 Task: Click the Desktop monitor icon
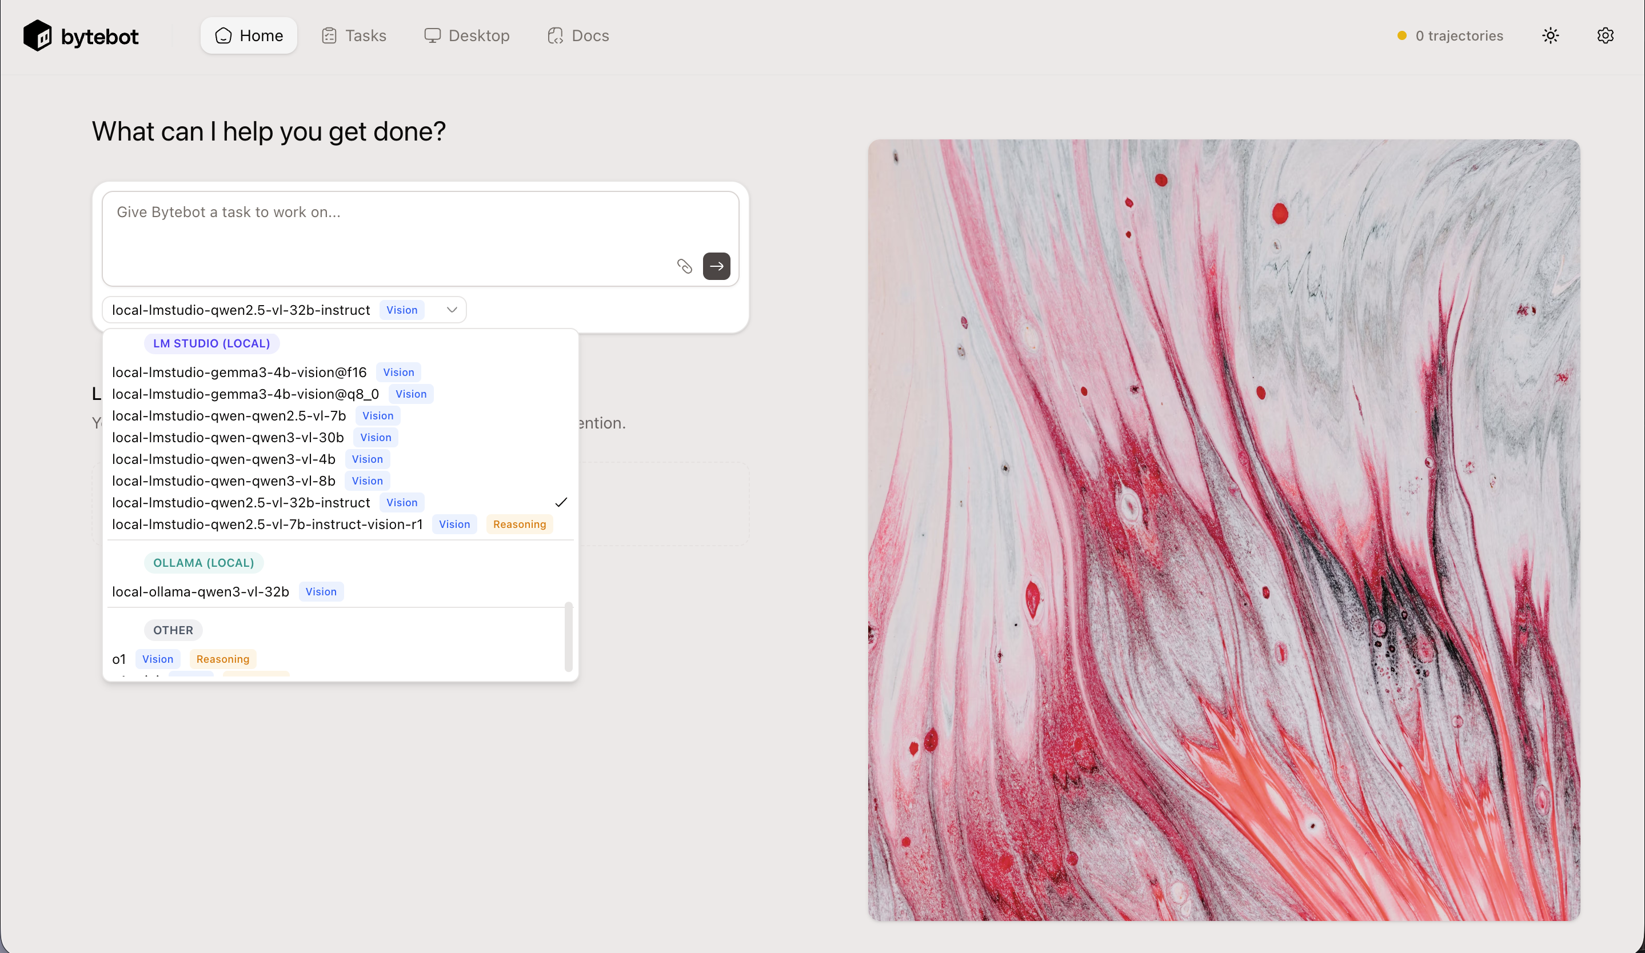(432, 35)
